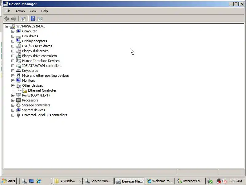Viewport: 246px width, 185px height.
Task: Collapse the WIN-8P9ZCY1MBK0 root node
Action: 7,26
